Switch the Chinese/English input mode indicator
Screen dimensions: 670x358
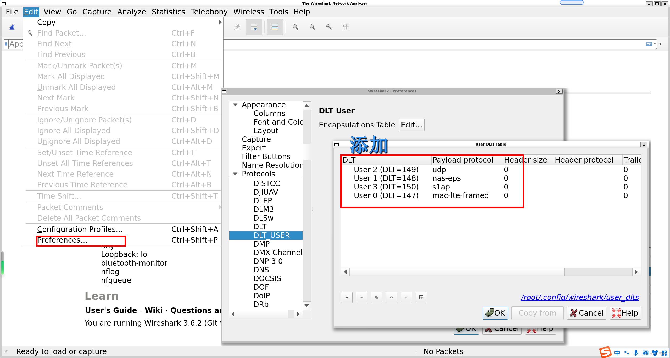[617, 353]
